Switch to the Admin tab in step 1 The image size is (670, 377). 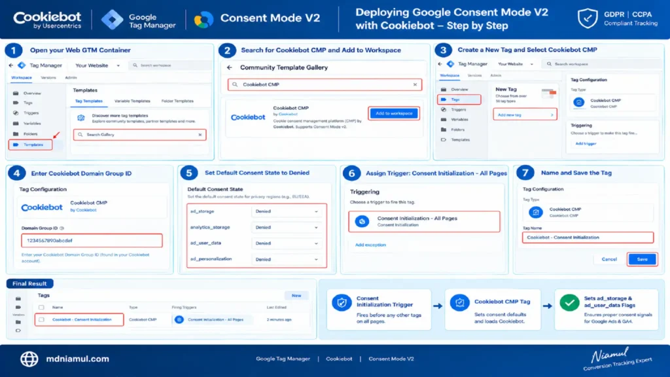tap(71, 78)
